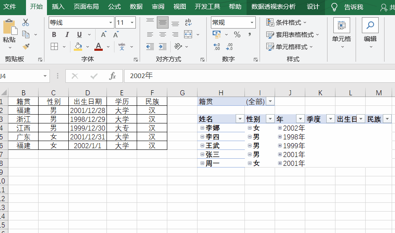Switch to the 页面布局 tab

click(86, 7)
